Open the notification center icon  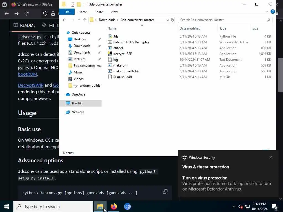(274, 206)
